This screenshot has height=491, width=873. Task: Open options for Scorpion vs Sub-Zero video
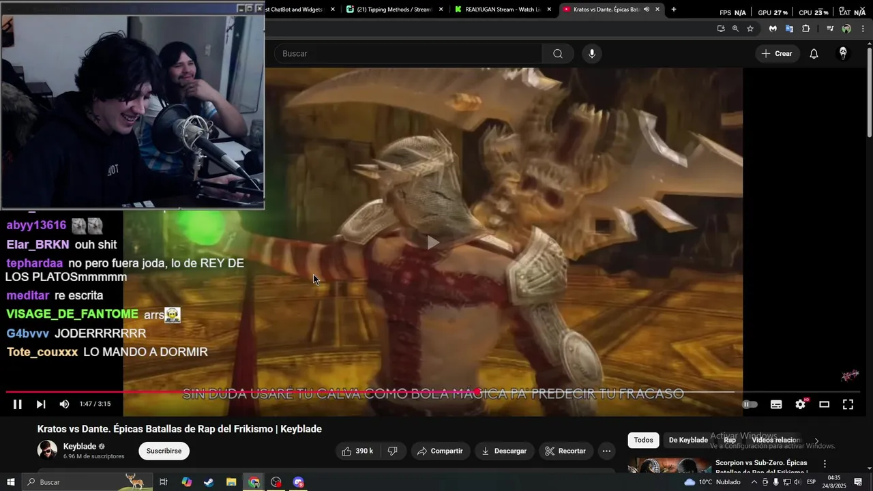[825, 464]
